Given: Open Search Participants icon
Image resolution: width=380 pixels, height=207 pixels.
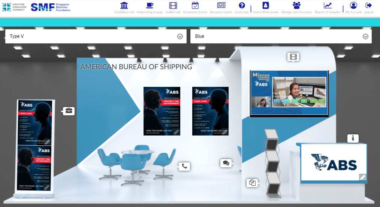Looking at the screenshot, I should tap(266, 5).
